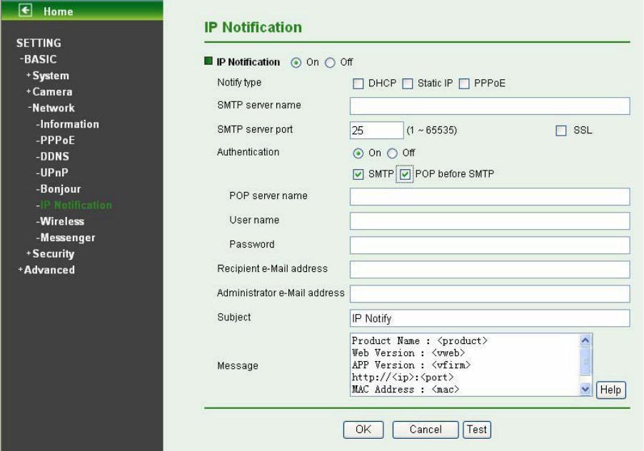Expand the Camera menu
The height and width of the screenshot is (451, 644).
pos(49,92)
